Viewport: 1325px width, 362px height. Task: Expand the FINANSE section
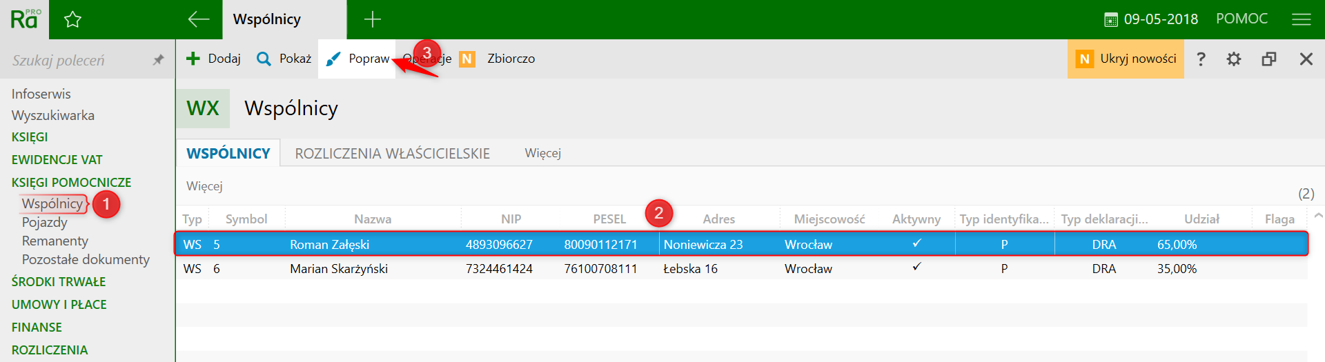[x=37, y=327]
